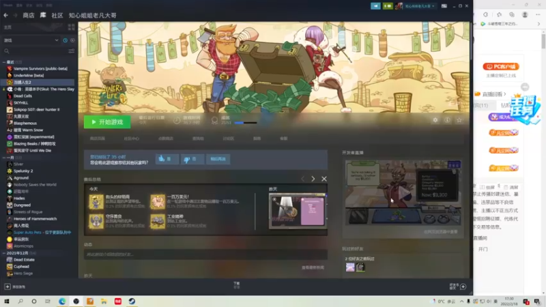Click the 一百万美元! achievement icon

[158, 201]
